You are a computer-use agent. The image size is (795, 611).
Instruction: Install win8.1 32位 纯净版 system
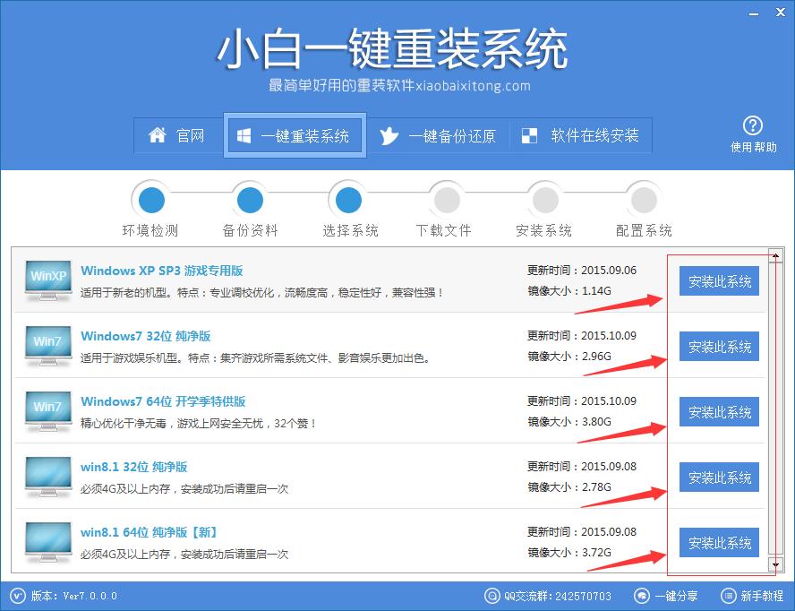(719, 477)
